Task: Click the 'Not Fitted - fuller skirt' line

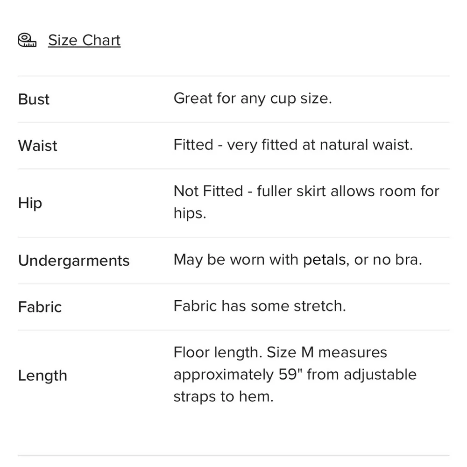Action: click(x=306, y=191)
